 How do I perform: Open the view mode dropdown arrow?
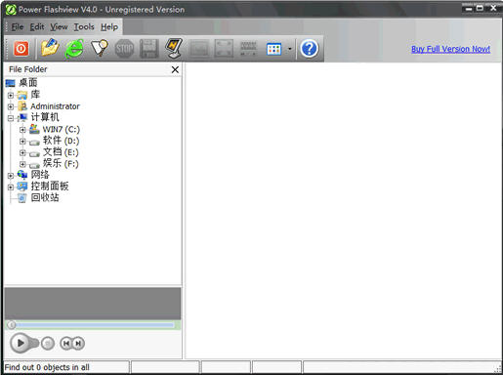[x=289, y=50]
